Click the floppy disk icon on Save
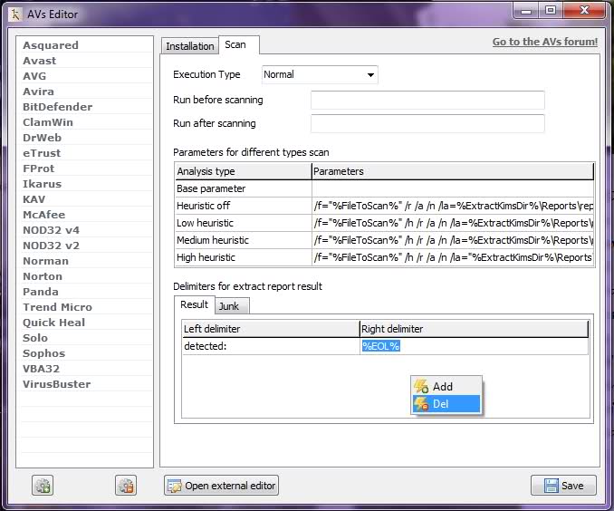This screenshot has height=511, width=614. [x=552, y=486]
